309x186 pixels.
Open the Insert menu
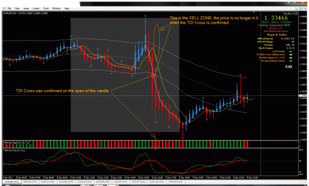click(26, 8)
